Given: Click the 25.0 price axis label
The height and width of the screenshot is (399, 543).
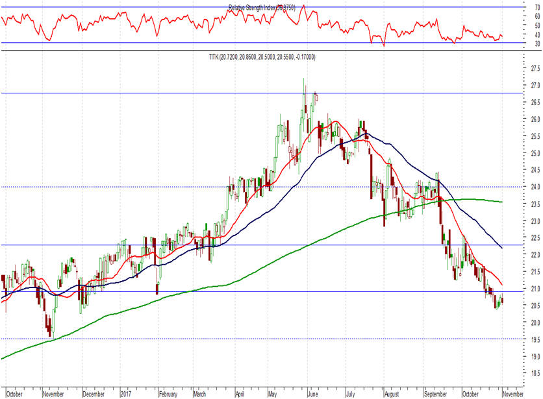Looking at the screenshot, I should (x=535, y=153).
